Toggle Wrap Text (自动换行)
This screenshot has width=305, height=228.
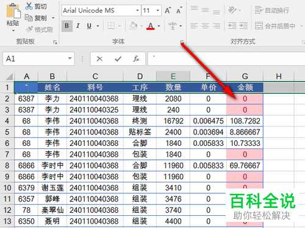click(x=272, y=10)
